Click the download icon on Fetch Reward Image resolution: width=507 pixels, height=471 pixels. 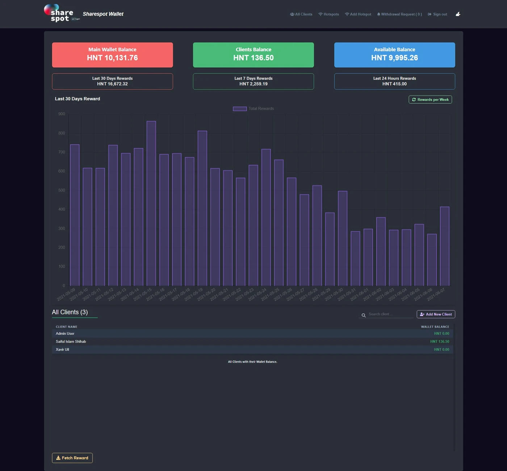pos(58,458)
